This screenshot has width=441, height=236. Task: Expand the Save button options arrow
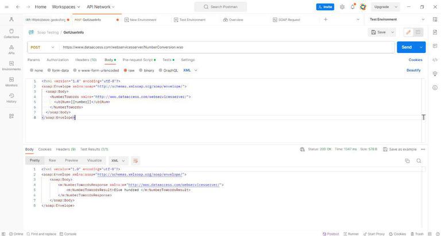pos(393,32)
